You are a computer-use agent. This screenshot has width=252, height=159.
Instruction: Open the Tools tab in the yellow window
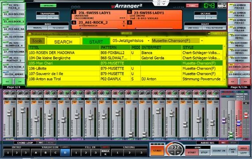[x=37, y=41]
